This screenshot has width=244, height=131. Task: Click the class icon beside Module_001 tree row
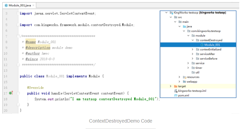(202, 45)
